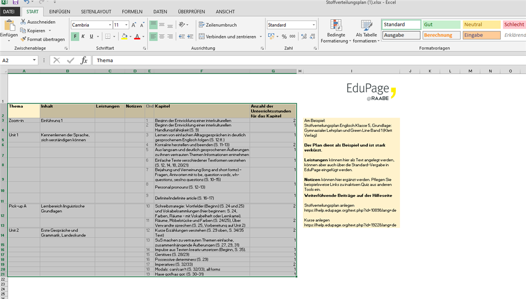Apply the Ausgabe cell style
Image resolution: width=526 pixels, height=299 pixels.
tap(401, 35)
